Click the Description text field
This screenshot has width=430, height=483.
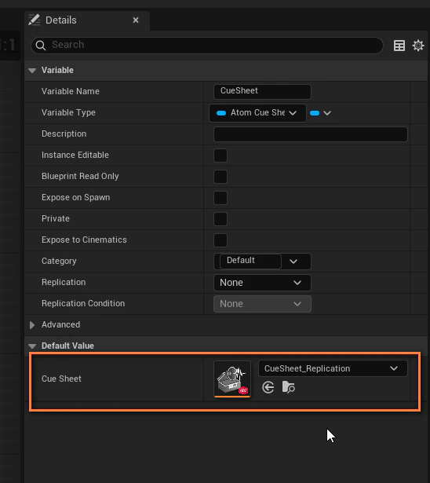click(311, 134)
